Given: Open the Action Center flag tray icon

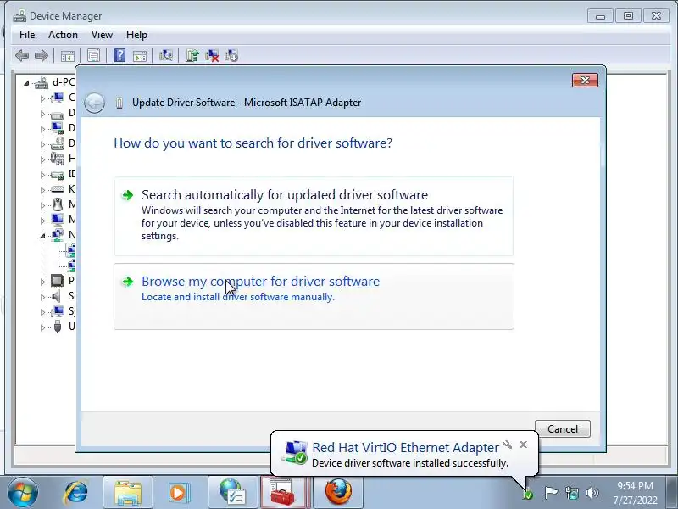Looking at the screenshot, I should [551, 493].
